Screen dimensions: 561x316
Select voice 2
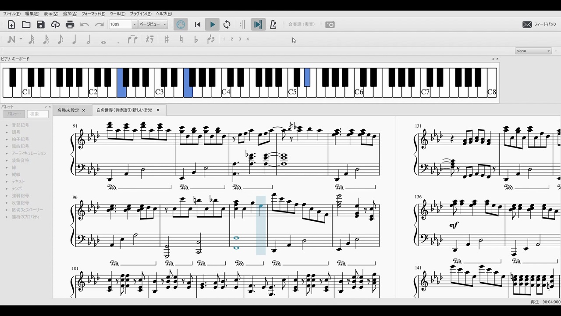(x=232, y=39)
